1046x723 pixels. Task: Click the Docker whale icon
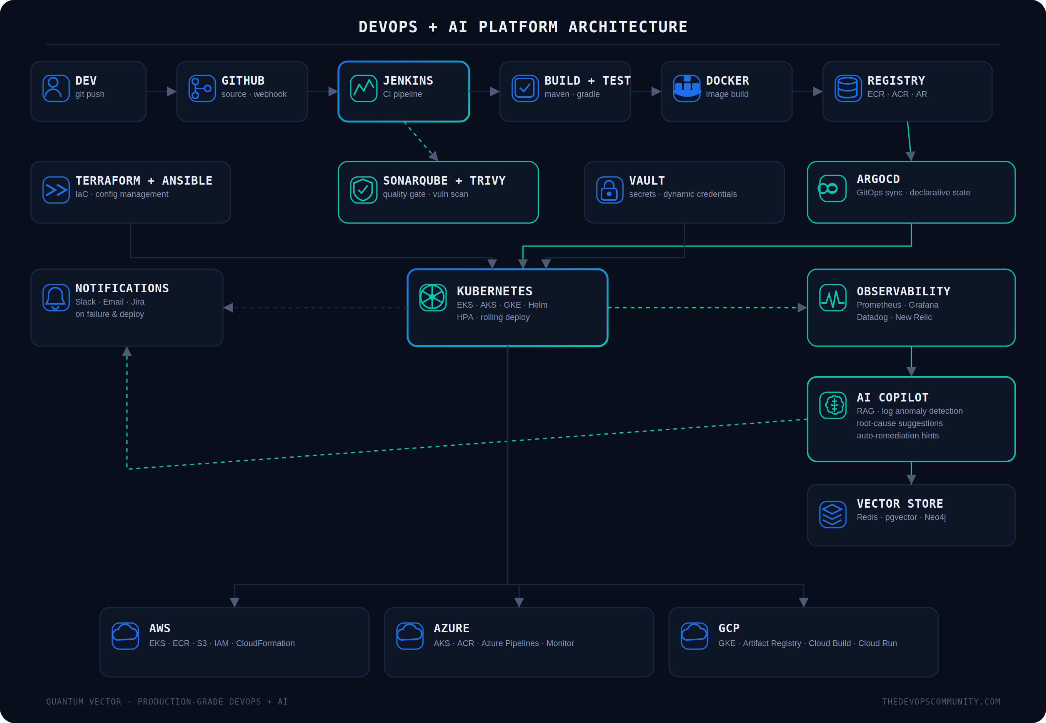tap(687, 88)
